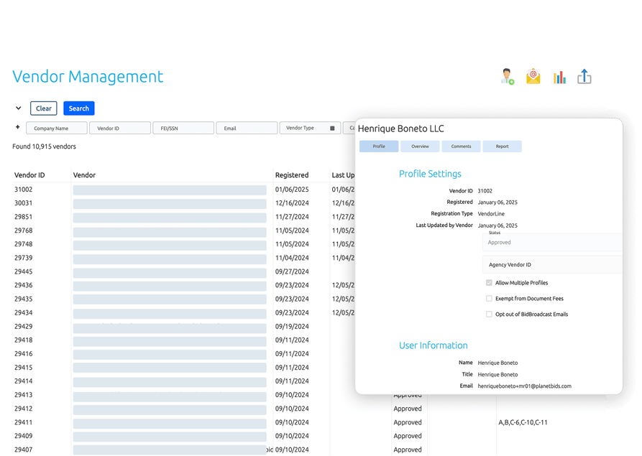
Task: Select vendor ID 31002 row
Action: point(23,190)
